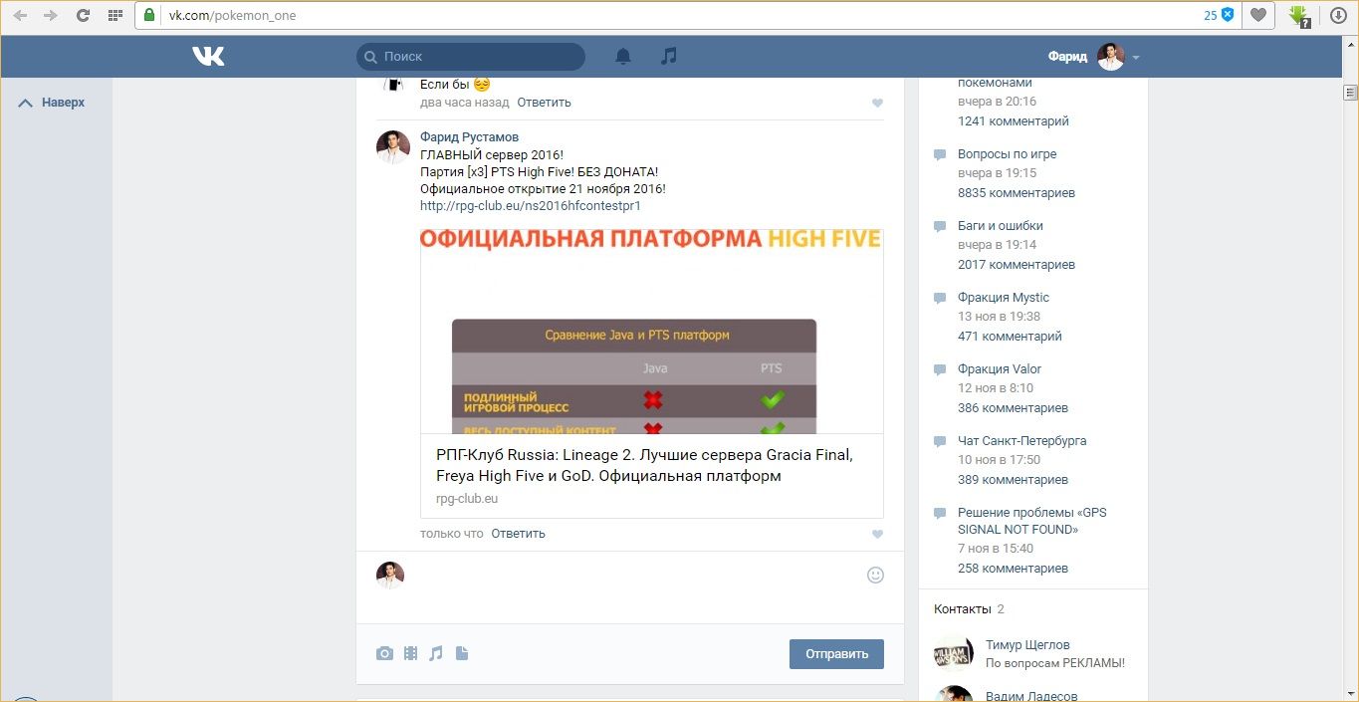This screenshot has height=702, width=1359.
Task: Open the green download arrow extension
Action: click(1298, 16)
